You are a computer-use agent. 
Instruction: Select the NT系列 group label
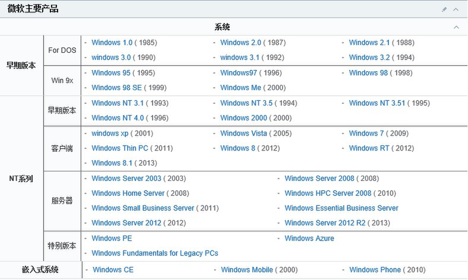pos(21,179)
